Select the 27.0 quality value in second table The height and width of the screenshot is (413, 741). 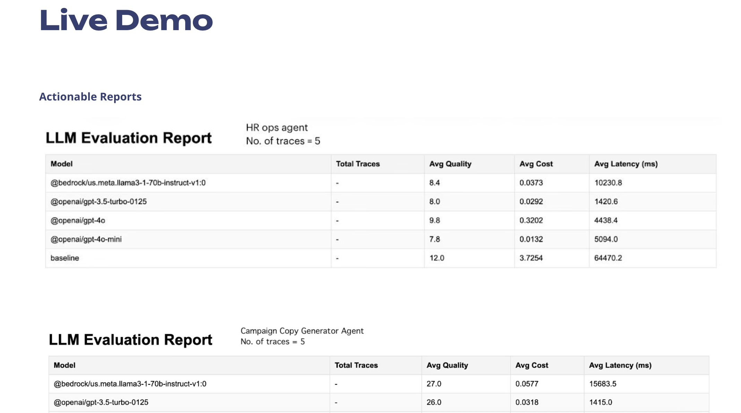(434, 384)
